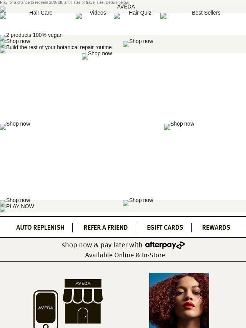Click broken image icon beside '2 products 100% vegan'
The width and height of the screenshot is (246, 328).
pos(3,38)
